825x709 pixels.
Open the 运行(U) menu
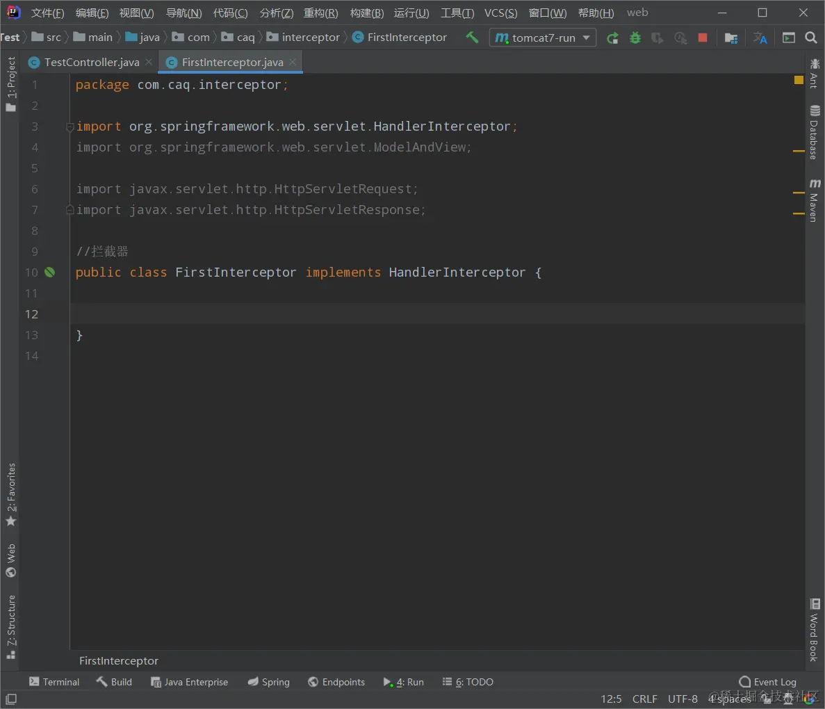(411, 13)
